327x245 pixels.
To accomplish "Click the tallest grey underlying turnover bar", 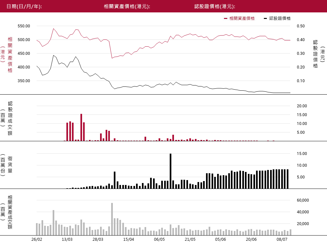I will (x=112, y=219).
